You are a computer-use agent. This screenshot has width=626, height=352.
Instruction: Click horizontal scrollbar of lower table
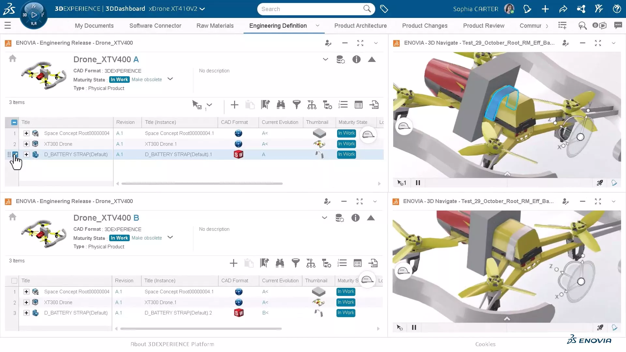point(201,329)
